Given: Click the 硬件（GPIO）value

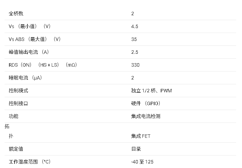Looking at the screenshot, I should (x=146, y=103).
